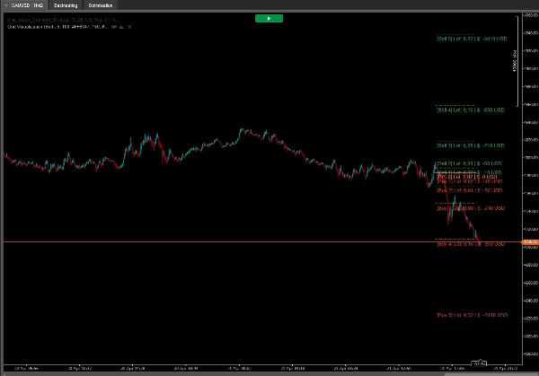Click the Buy 5 Lot 0.32 grid label

tap(472, 315)
